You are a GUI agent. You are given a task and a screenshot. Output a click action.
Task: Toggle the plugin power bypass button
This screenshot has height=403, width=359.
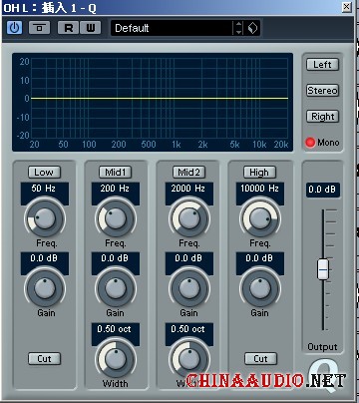(x=14, y=28)
